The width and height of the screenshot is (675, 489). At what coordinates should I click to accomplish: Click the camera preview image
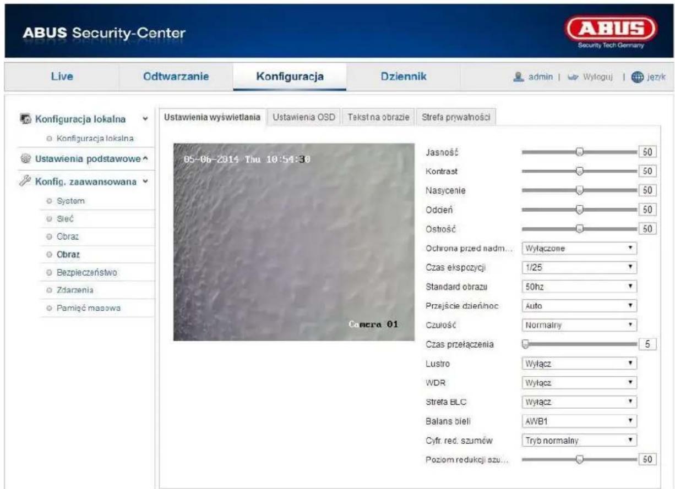click(293, 242)
